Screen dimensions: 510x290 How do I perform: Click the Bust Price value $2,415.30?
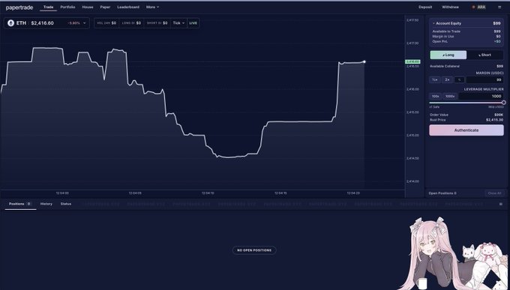point(494,120)
